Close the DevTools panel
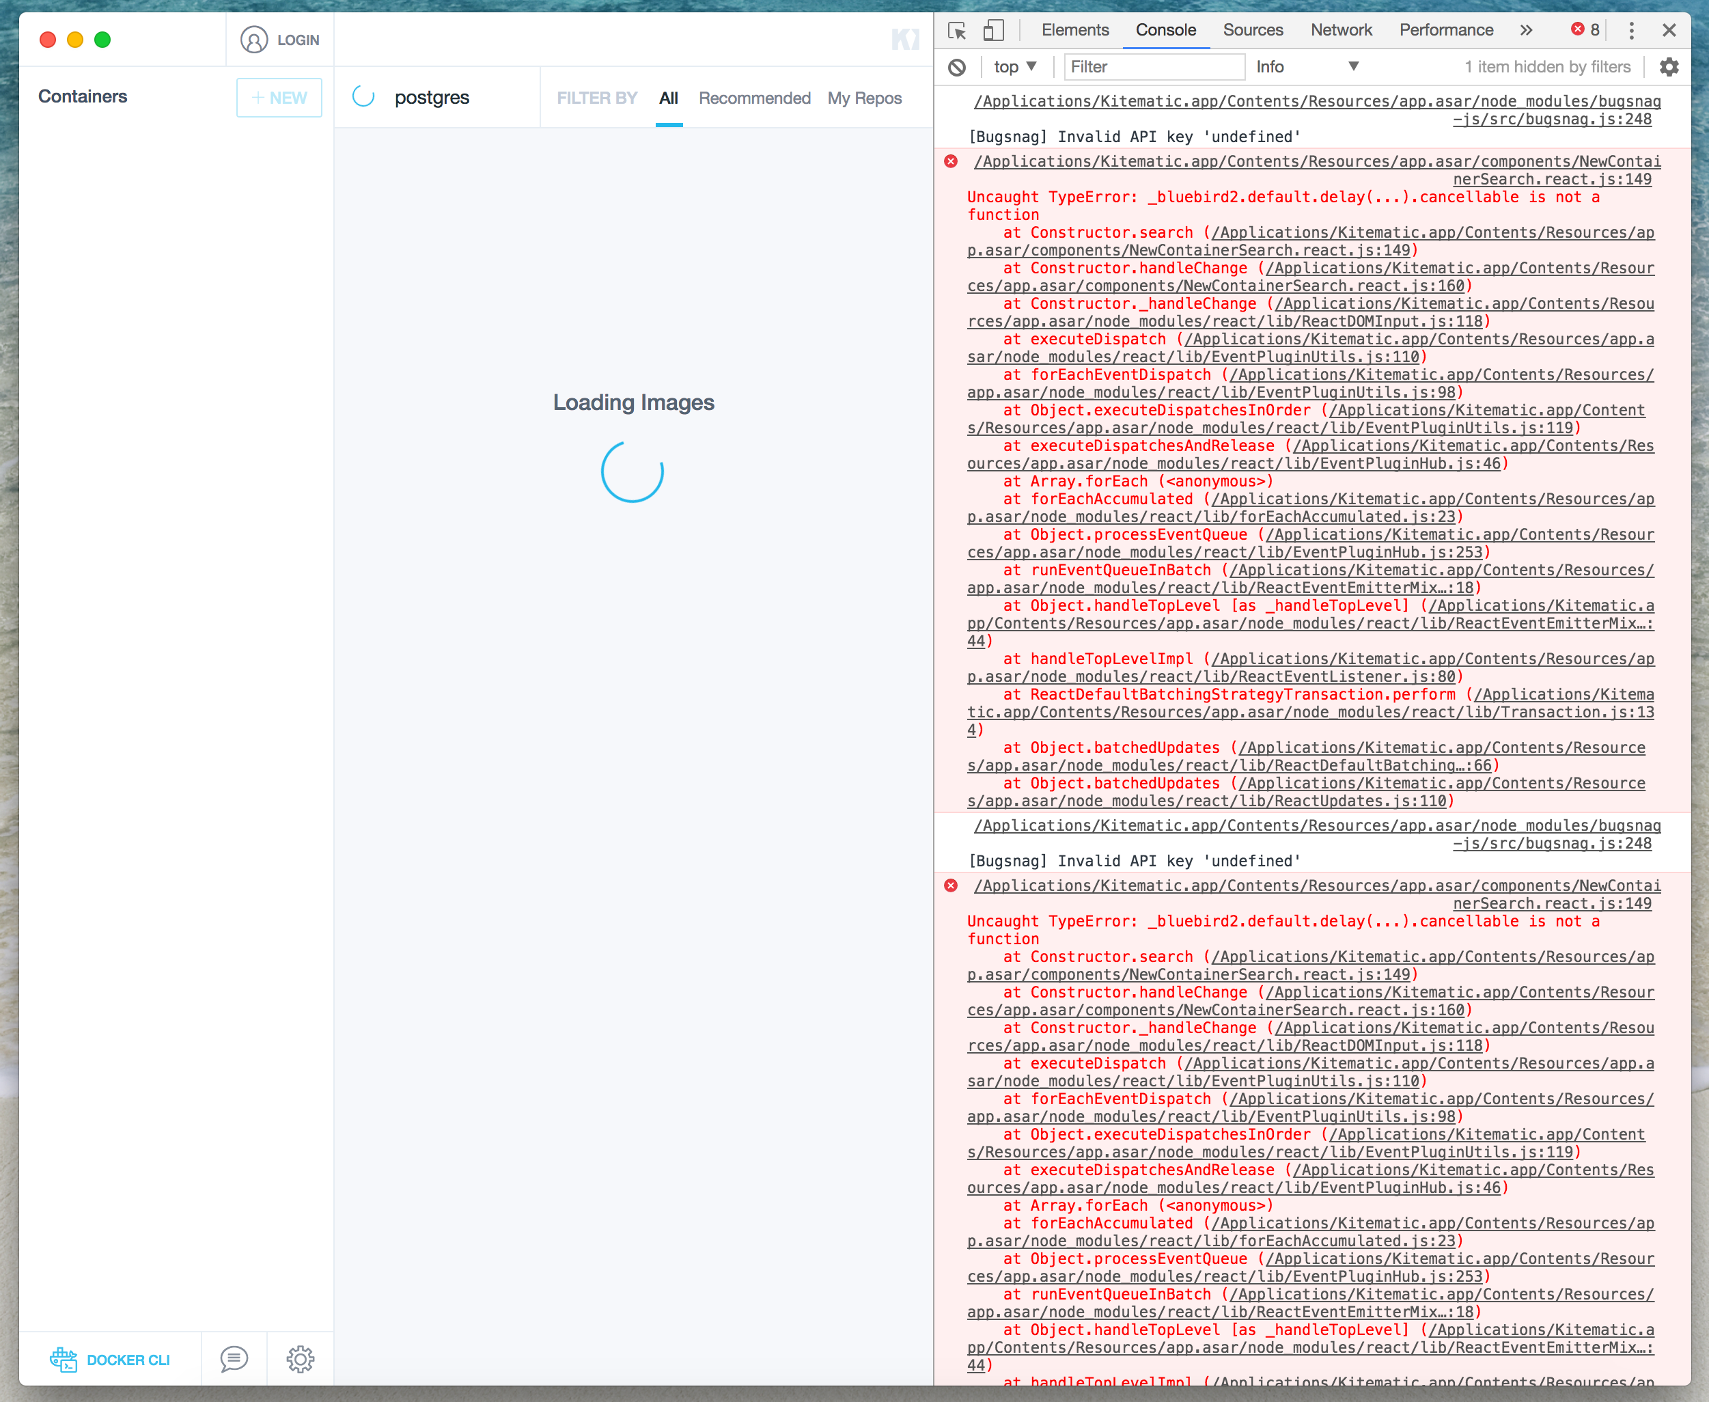Image resolution: width=1709 pixels, height=1402 pixels. (1669, 30)
